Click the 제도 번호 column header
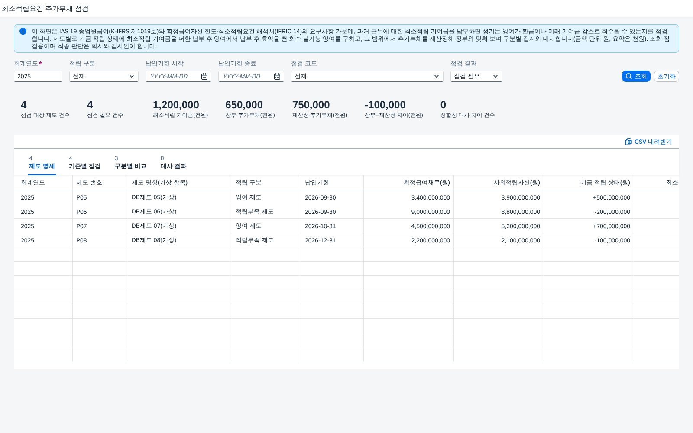The width and height of the screenshot is (693, 433). [100, 183]
